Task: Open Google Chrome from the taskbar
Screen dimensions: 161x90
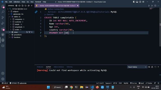Action: point(71,87)
